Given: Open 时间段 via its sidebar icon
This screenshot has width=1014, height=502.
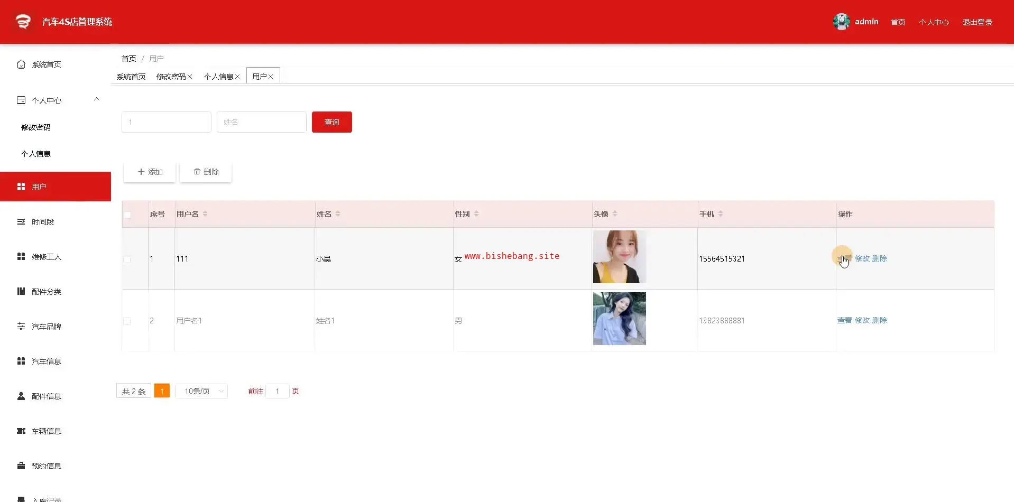Looking at the screenshot, I should (21, 222).
